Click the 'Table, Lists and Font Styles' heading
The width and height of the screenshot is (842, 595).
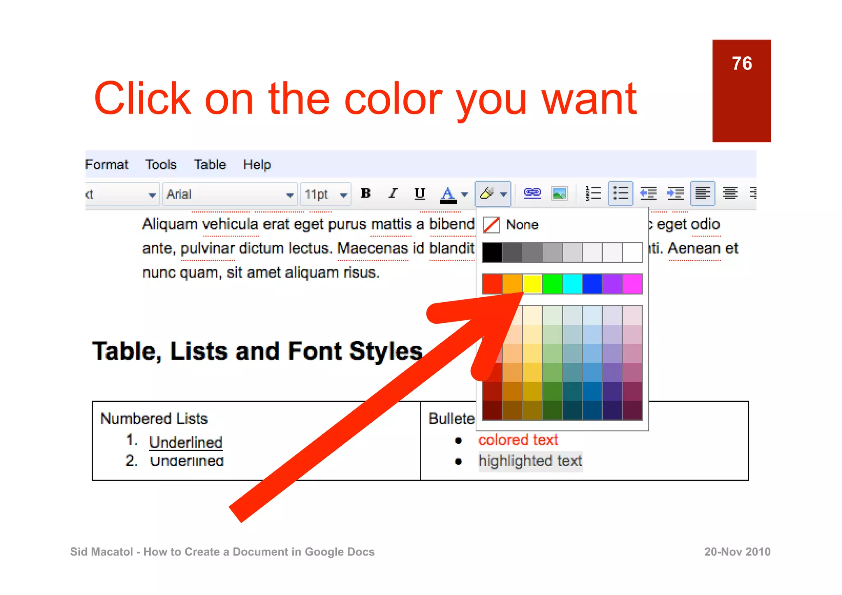(x=257, y=352)
